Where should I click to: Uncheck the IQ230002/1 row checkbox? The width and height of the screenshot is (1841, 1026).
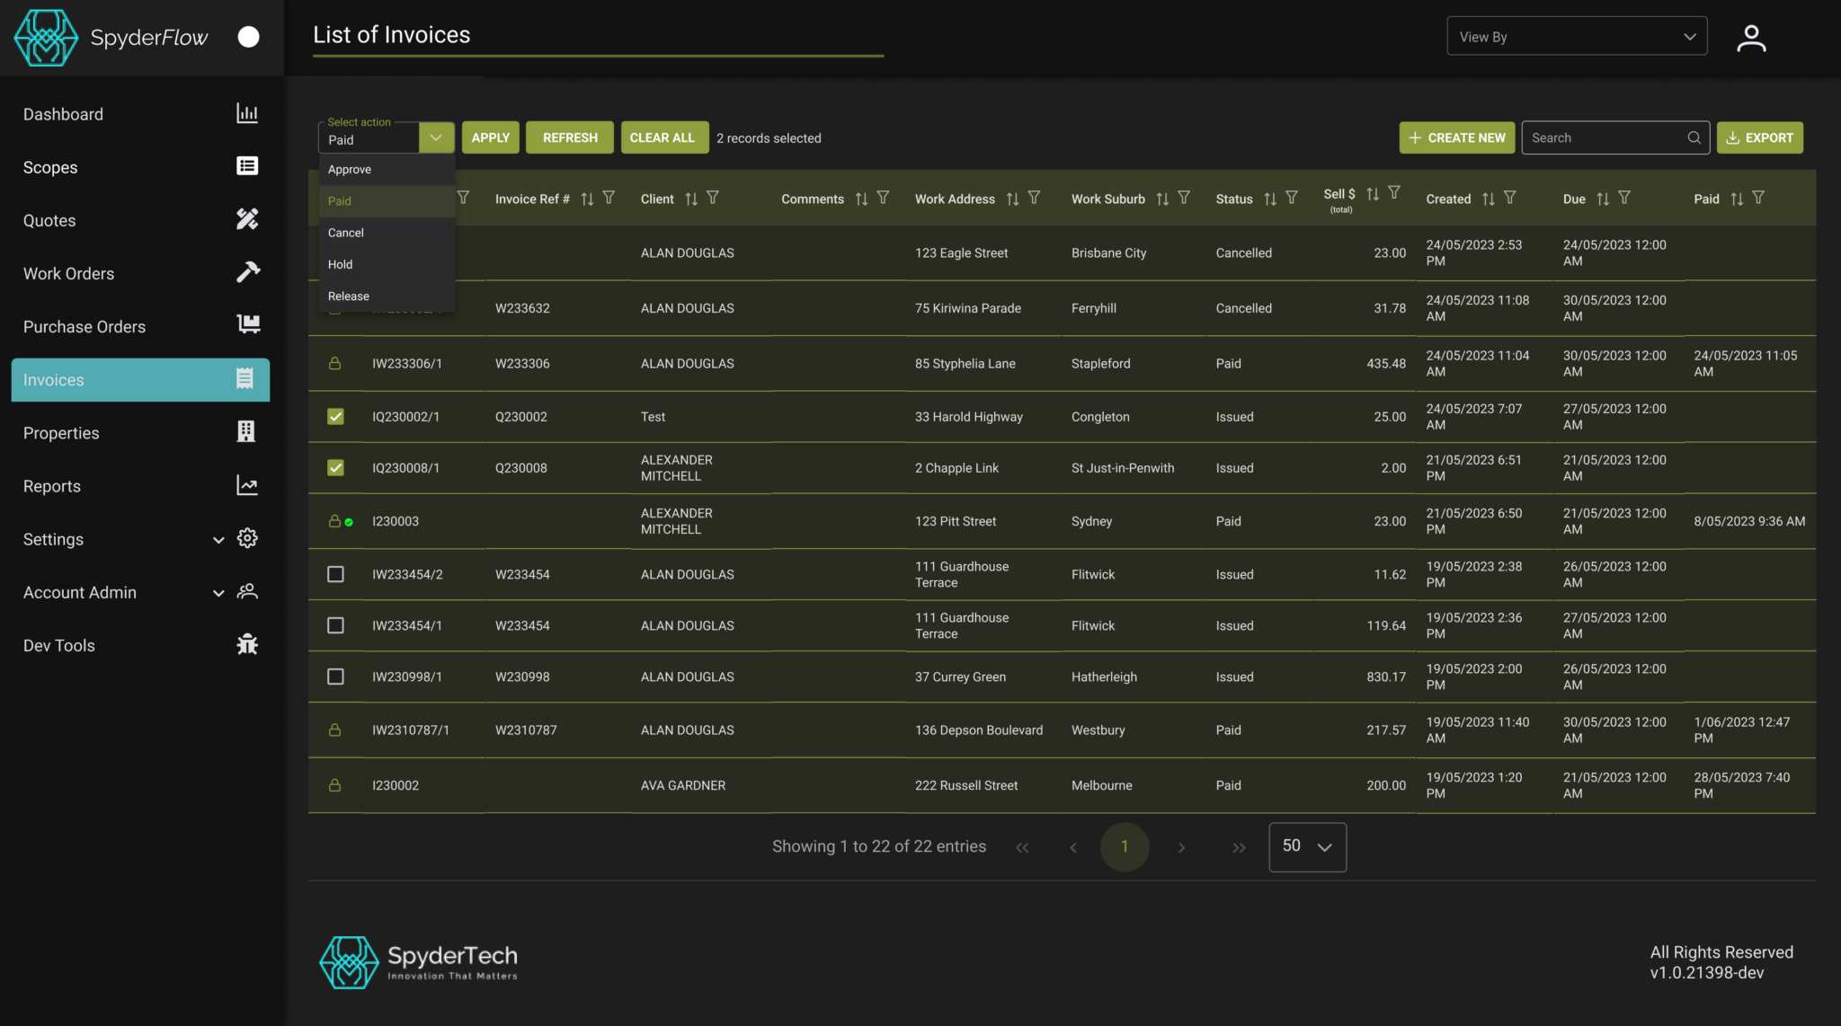[x=335, y=416]
